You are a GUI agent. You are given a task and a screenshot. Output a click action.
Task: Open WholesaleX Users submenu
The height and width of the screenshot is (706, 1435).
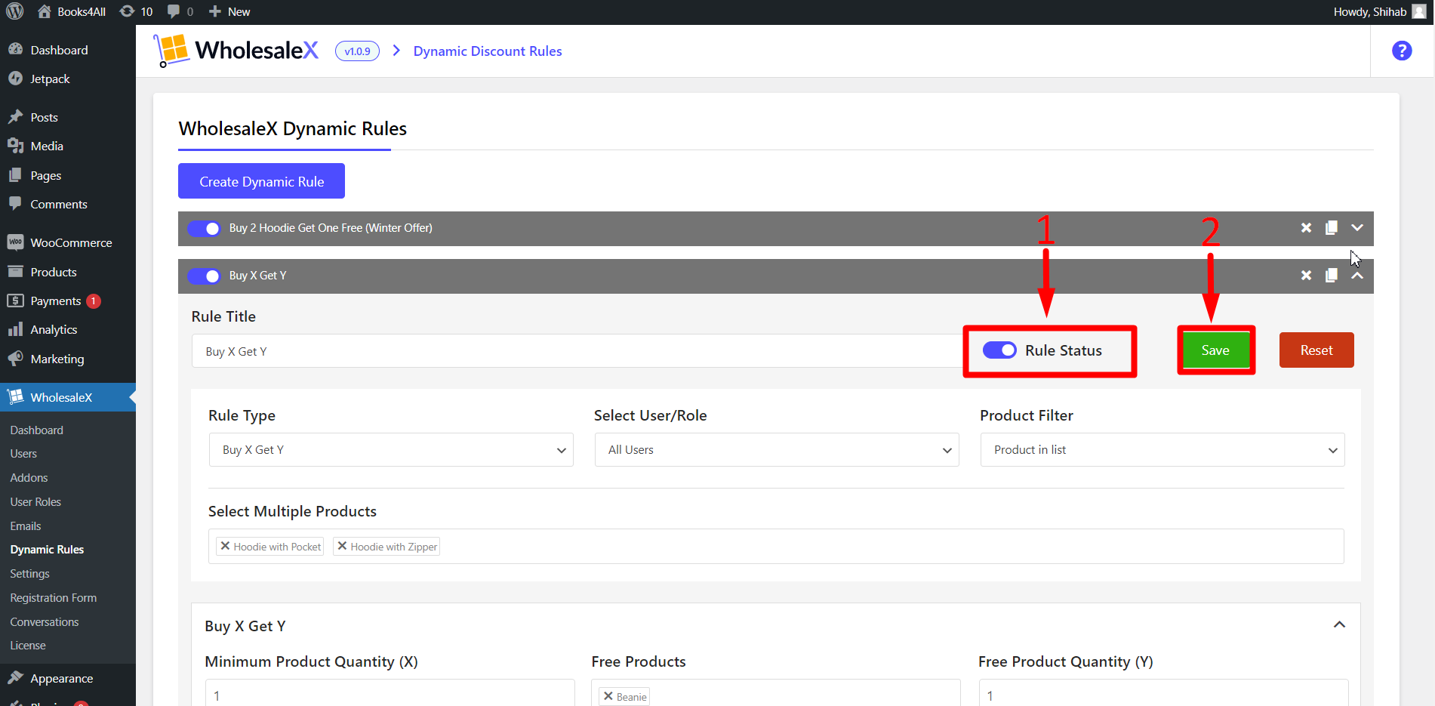pyautogui.click(x=23, y=454)
